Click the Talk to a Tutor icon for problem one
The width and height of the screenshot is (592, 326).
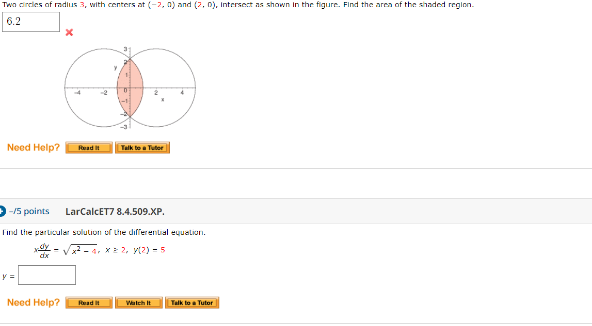tap(142, 147)
